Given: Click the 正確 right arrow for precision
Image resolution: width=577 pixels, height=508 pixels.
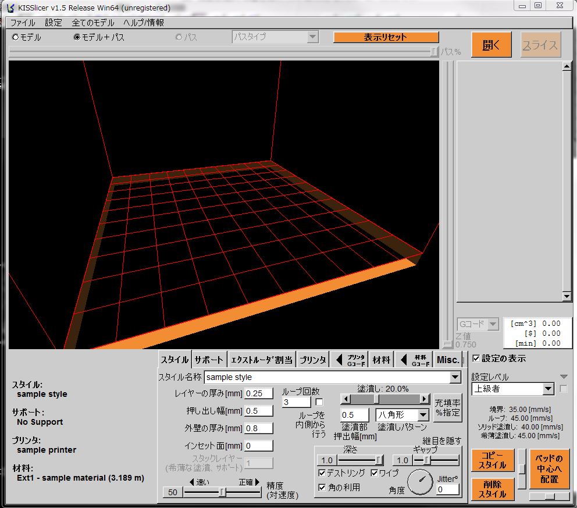Looking at the screenshot, I should coord(257,482).
